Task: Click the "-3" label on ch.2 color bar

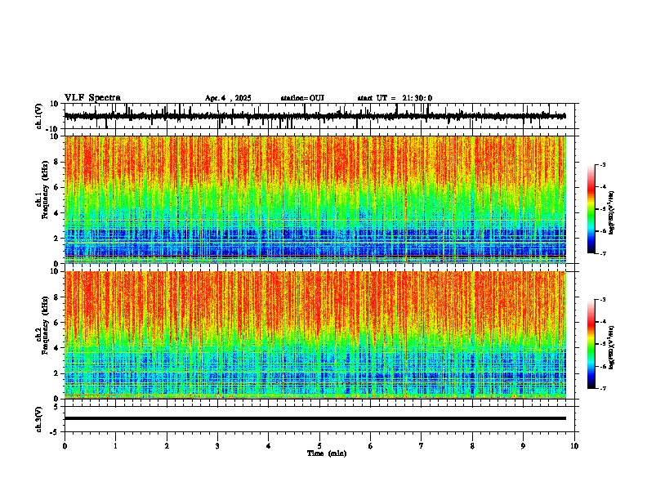Action: (603, 300)
